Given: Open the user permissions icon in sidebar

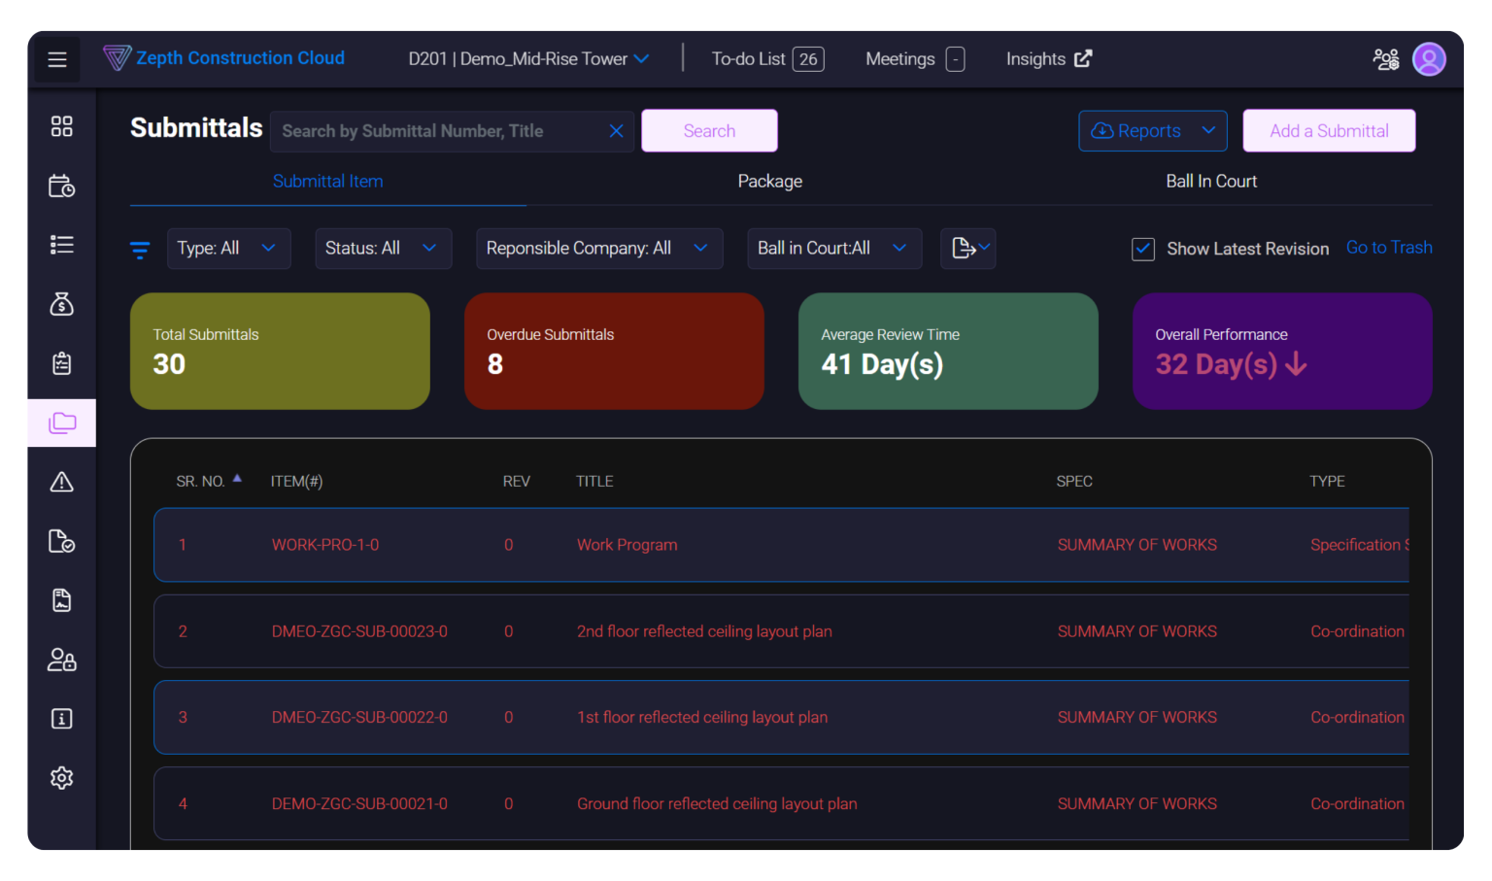Looking at the screenshot, I should pyautogui.click(x=62, y=661).
